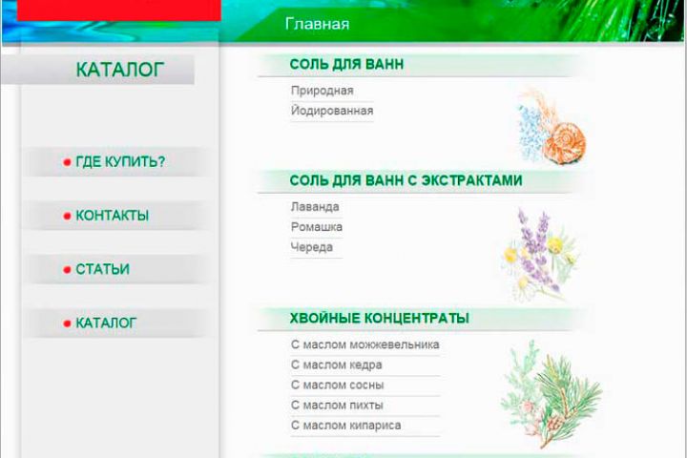
Task: Select С маслом можжевельника concentrate
Action: (x=364, y=344)
